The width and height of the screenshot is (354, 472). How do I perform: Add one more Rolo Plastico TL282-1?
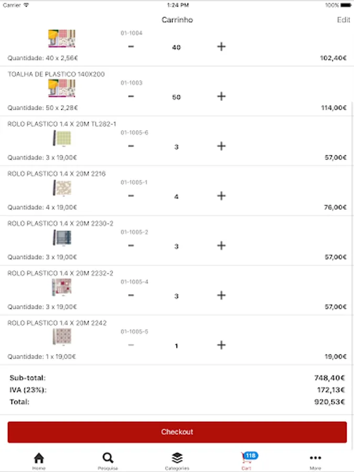coord(221,146)
